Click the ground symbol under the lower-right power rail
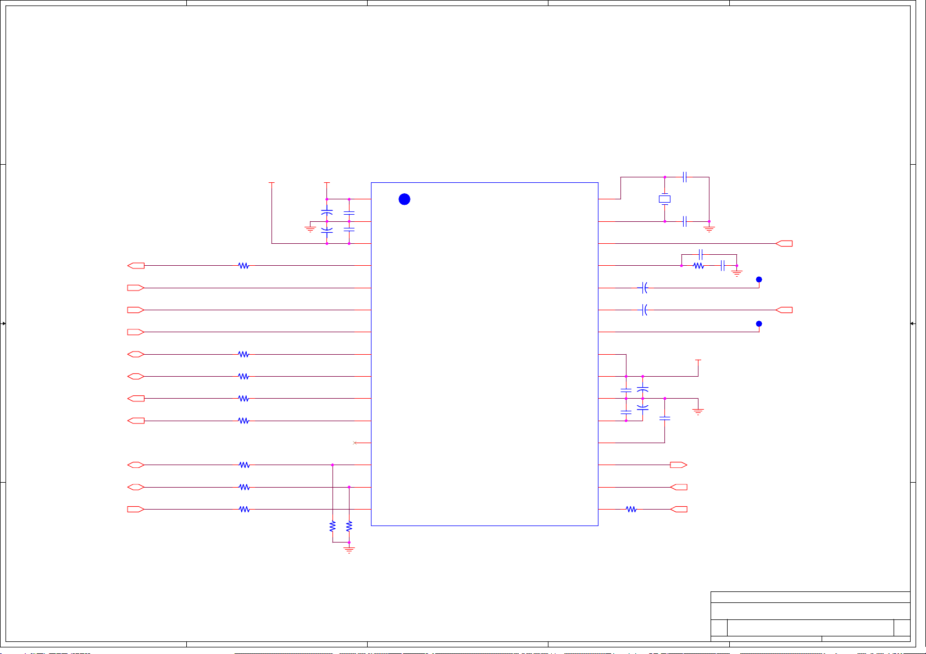This screenshot has height=654, width=926. click(x=698, y=411)
